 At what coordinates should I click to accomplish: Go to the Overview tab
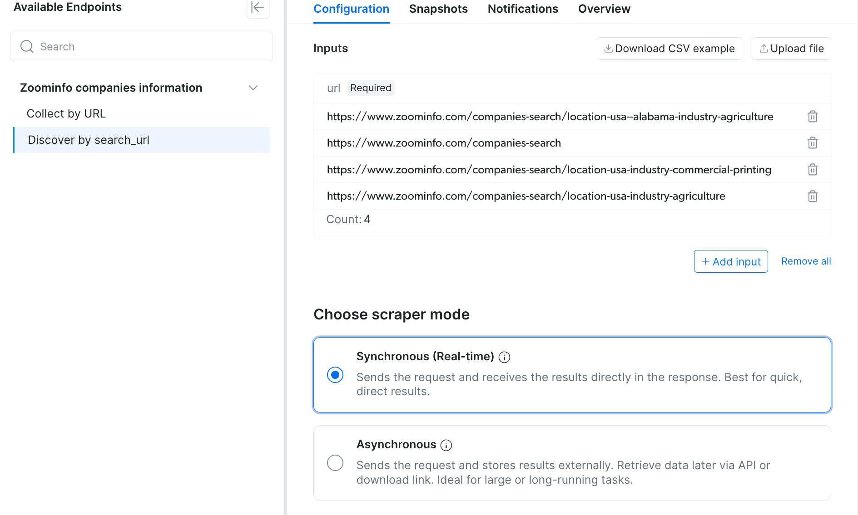[604, 9]
